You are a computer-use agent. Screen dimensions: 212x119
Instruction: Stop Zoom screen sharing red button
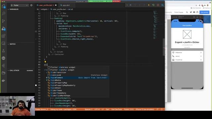click(x=117, y=1)
